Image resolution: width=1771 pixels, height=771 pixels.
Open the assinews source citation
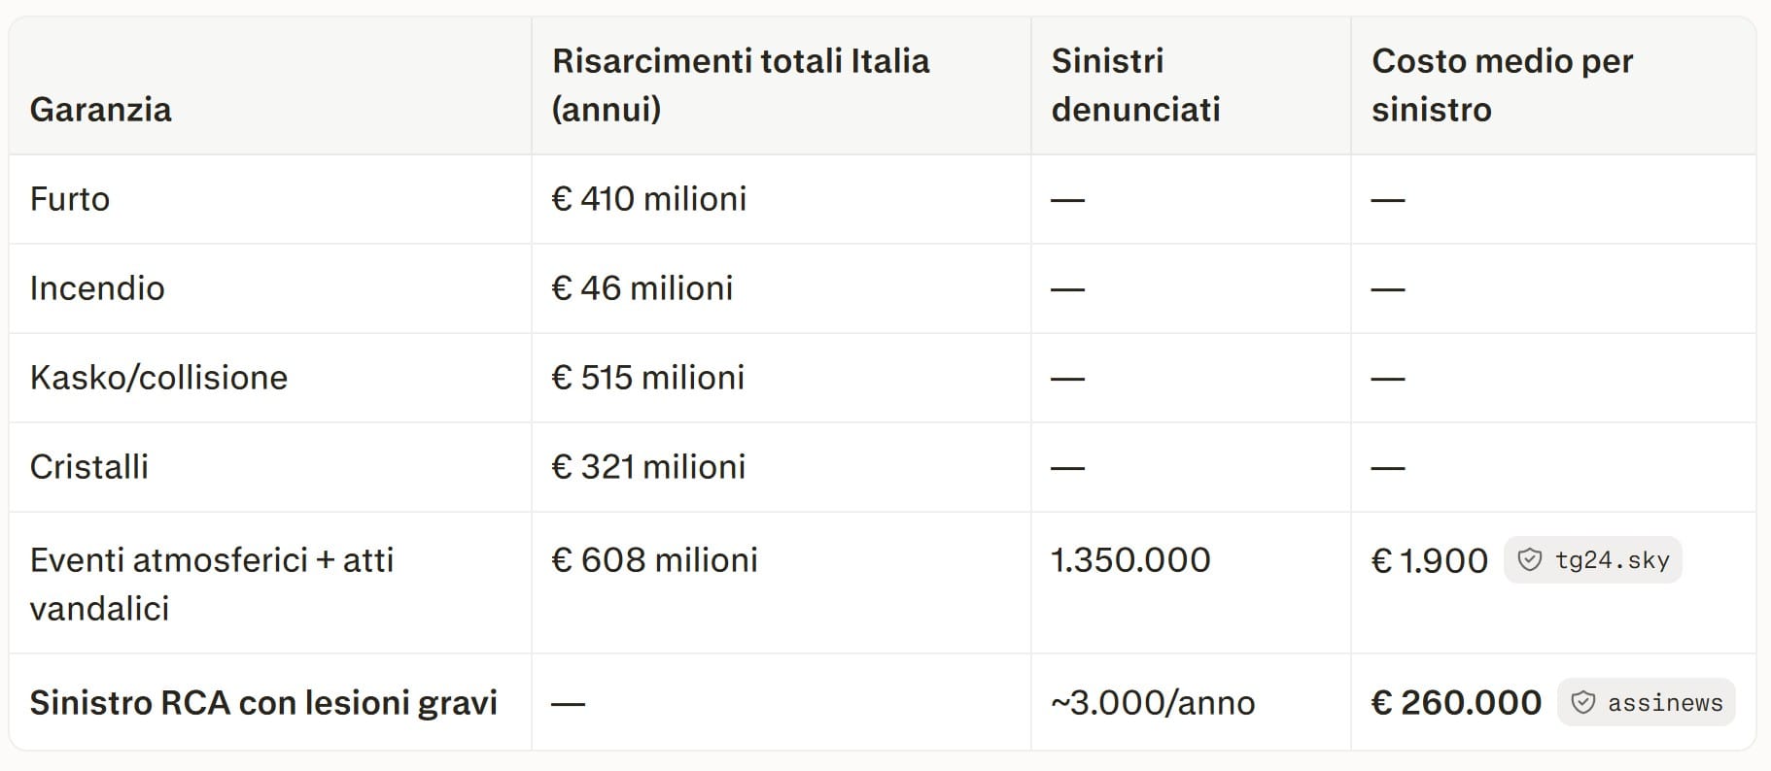tap(1646, 702)
